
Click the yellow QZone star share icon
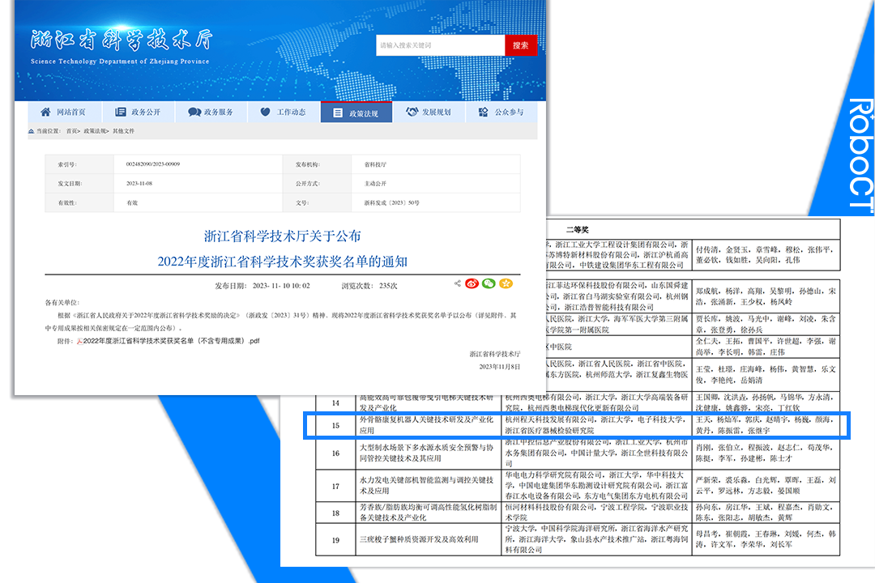(x=506, y=283)
